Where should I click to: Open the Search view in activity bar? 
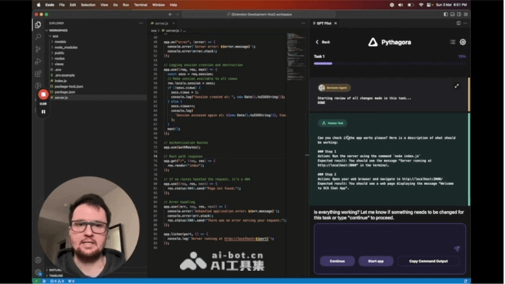pos(39,38)
